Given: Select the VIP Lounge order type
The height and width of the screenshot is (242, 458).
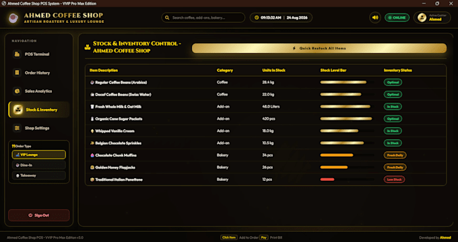Looking at the screenshot, I should coord(39,155).
